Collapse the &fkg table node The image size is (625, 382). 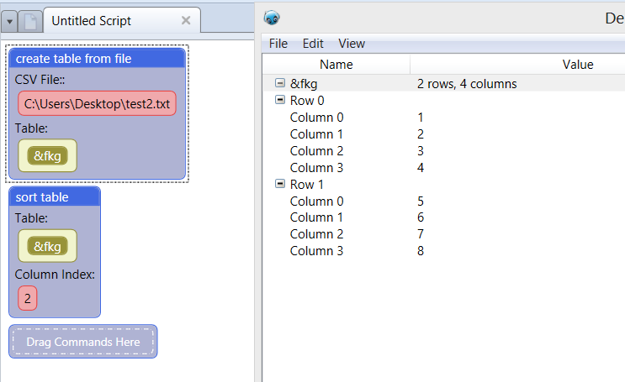coord(280,83)
